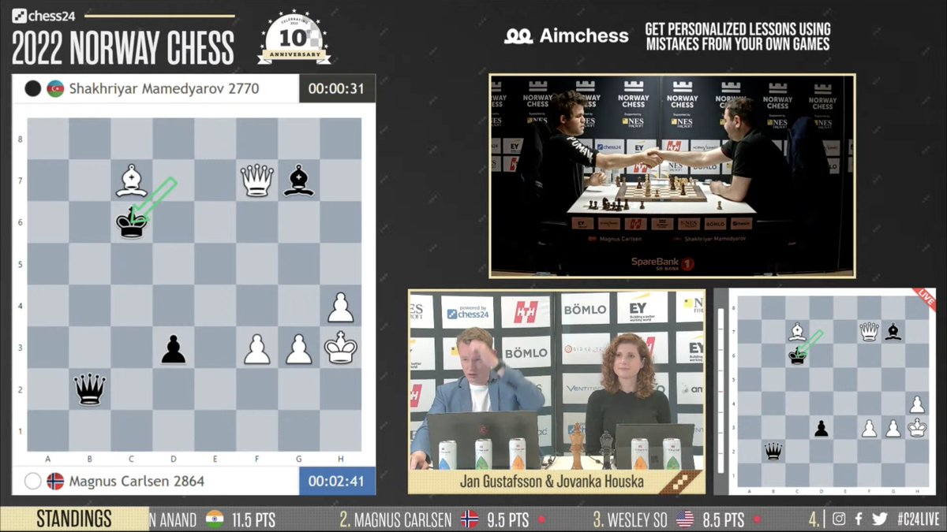Click the Aimchess logo
Viewport: 947px width, 532px height.
[x=567, y=35]
